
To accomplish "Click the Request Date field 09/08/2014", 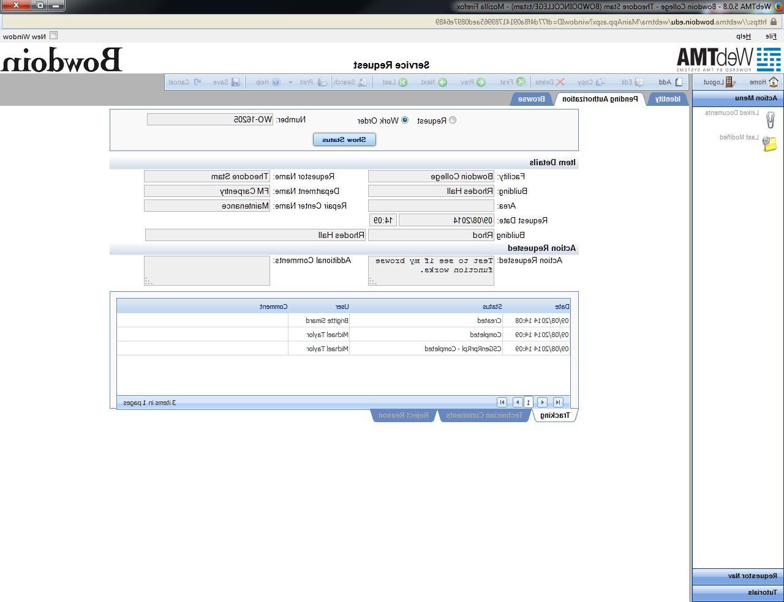I will click(447, 220).
